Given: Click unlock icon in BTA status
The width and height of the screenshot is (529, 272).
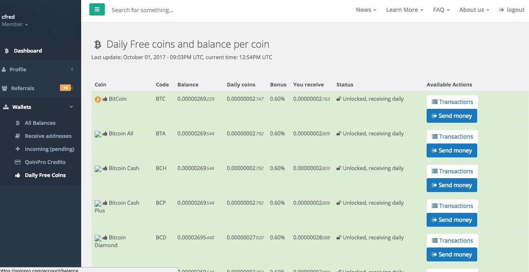Looking at the screenshot, I should click(x=339, y=134).
